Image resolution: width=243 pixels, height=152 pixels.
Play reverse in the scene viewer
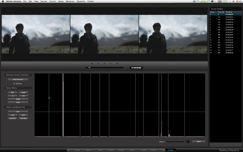[98, 64]
